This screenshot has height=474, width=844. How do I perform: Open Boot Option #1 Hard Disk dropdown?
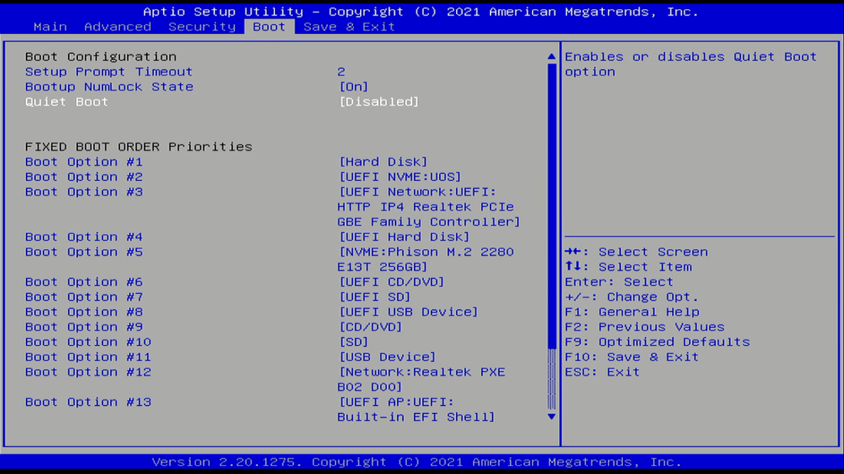(383, 162)
